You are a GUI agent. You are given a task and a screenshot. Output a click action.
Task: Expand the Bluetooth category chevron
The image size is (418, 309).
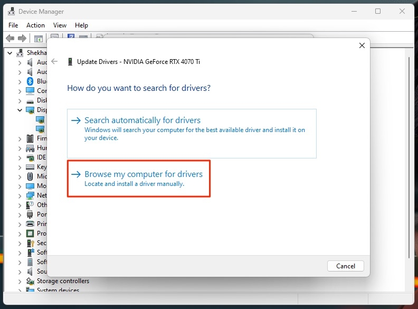coord(20,81)
